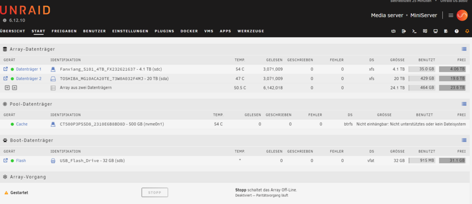Click USB icon next to USB_Flash_Drive
Viewport: 472px width, 204px height.
click(x=53, y=161)
